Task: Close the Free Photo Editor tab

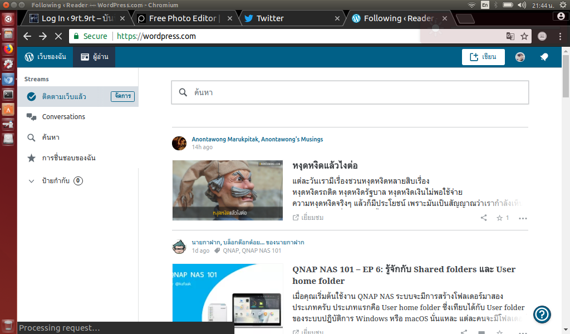Action: [x=229, y=18]
